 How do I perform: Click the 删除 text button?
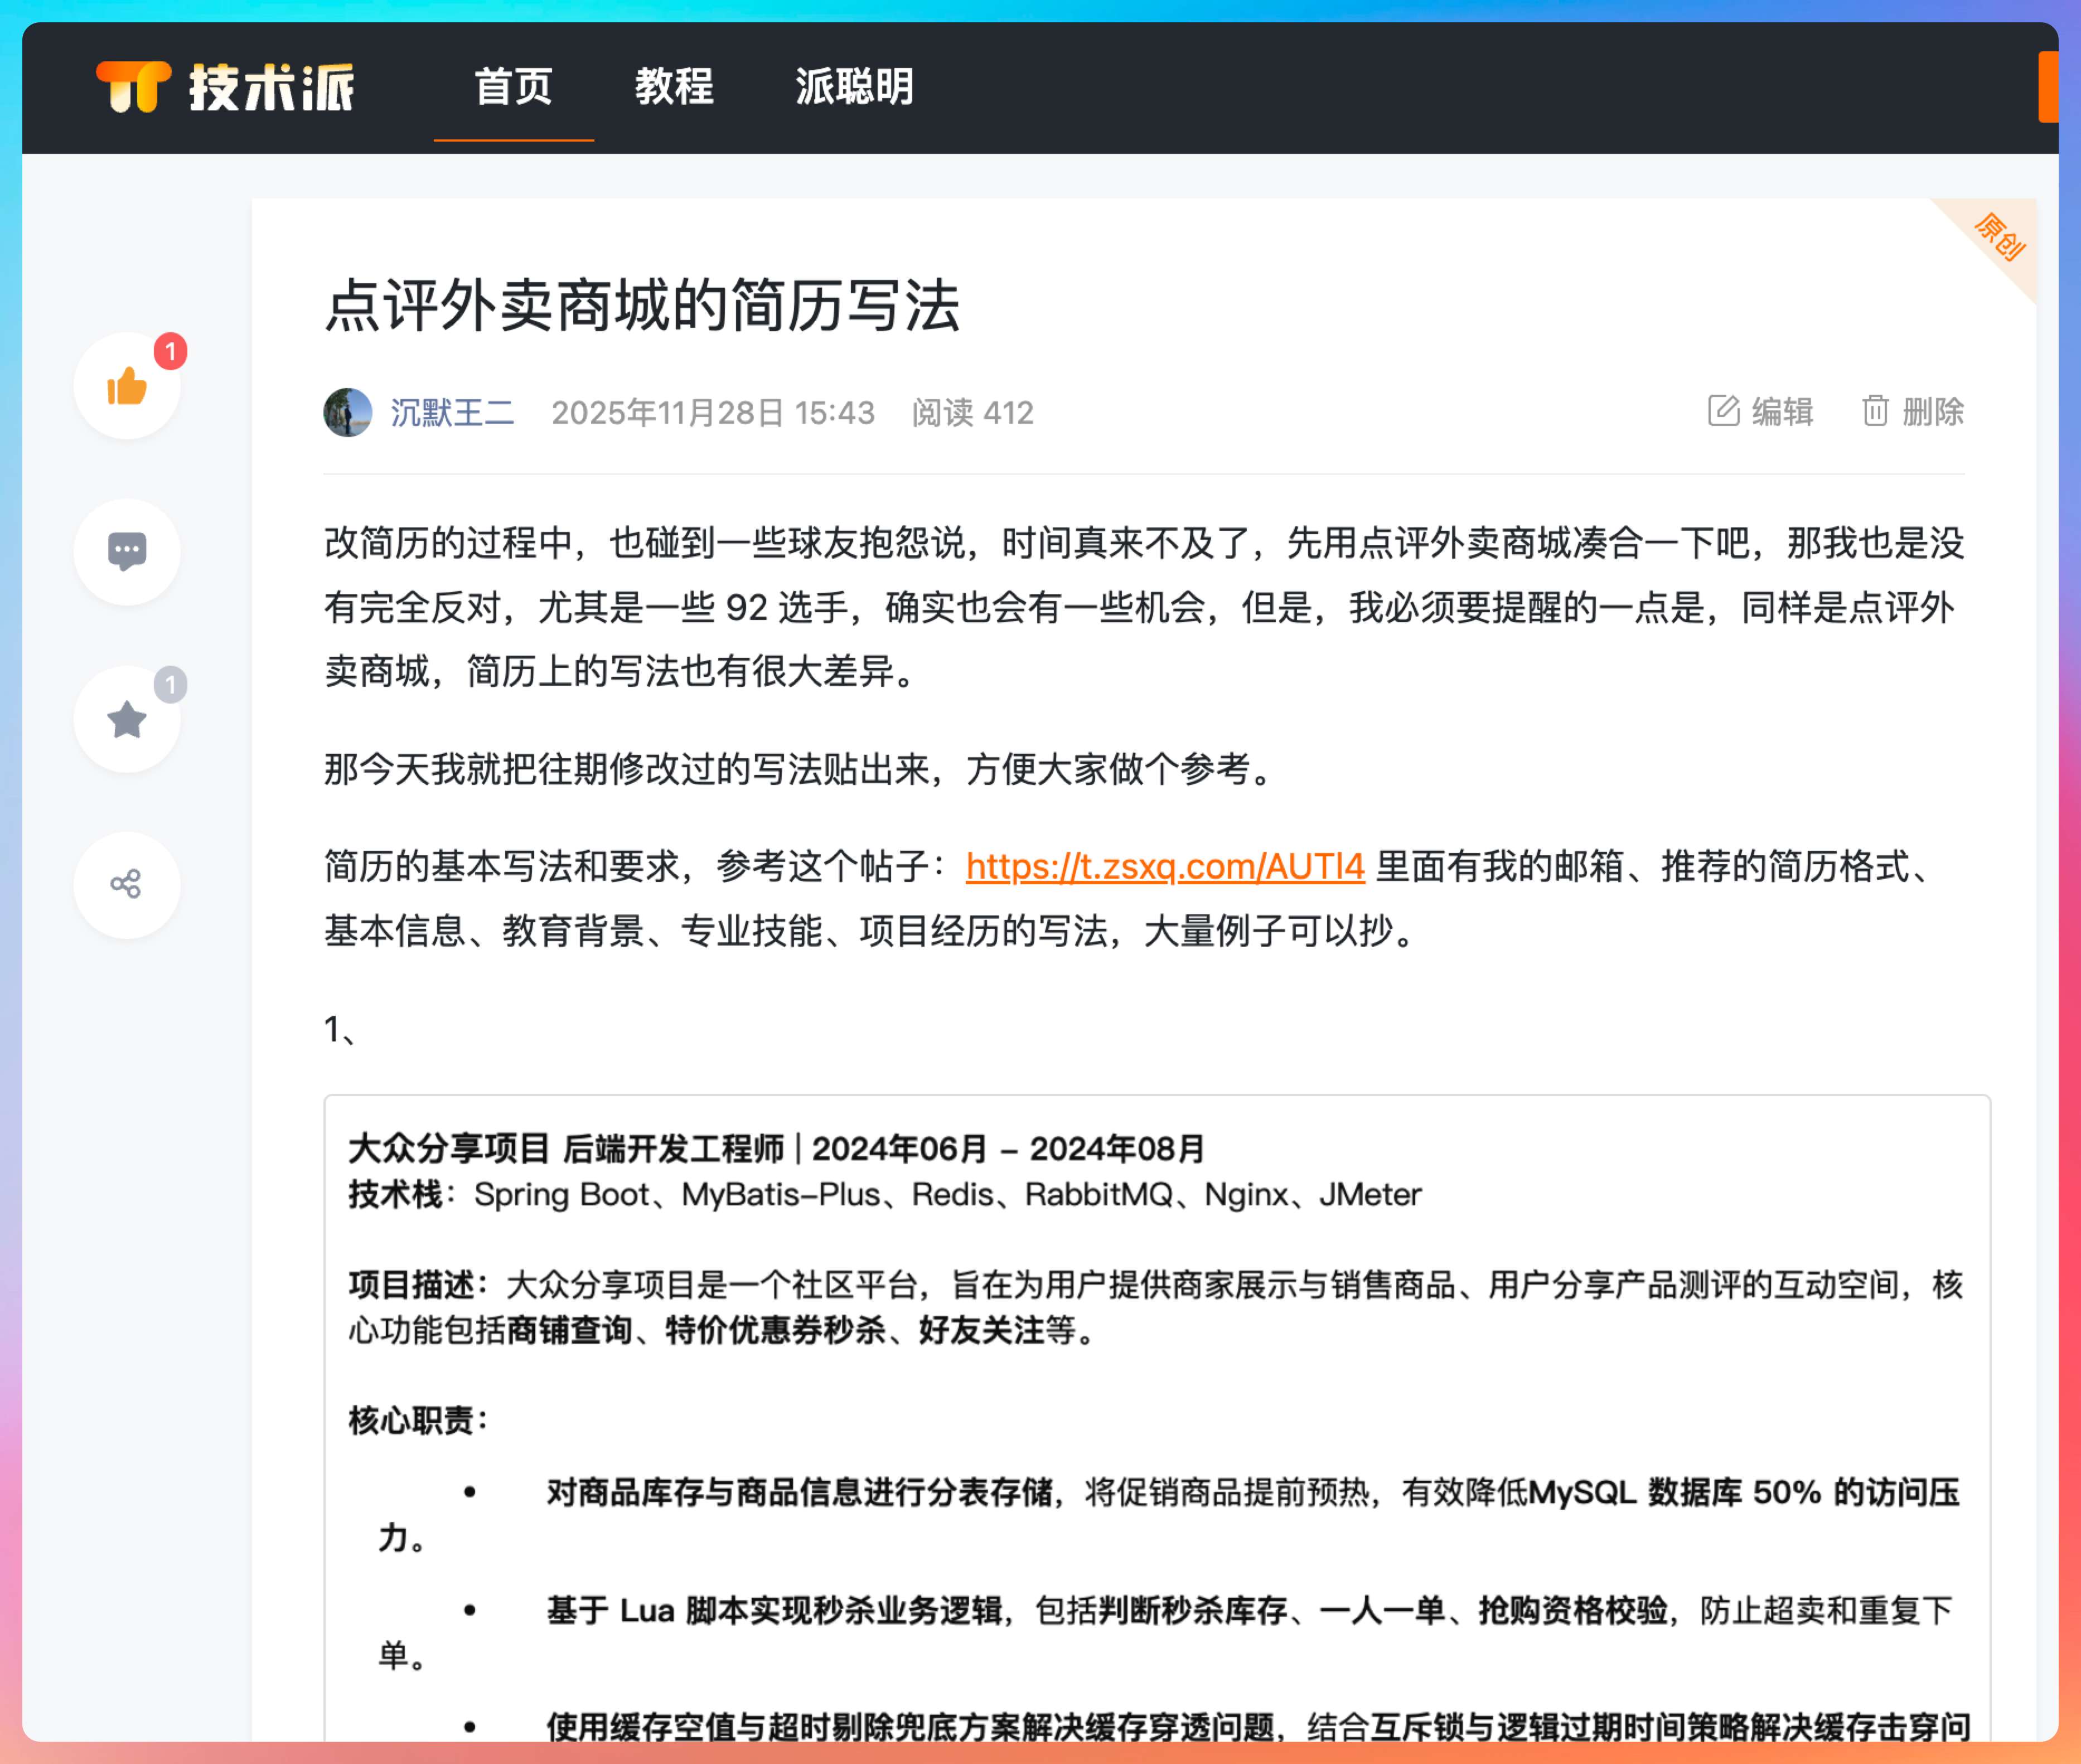pos(1932,411)
